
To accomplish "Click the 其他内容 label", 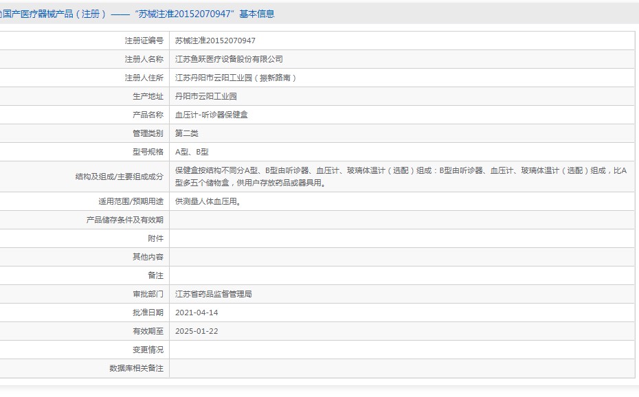I will coord(148,258).
